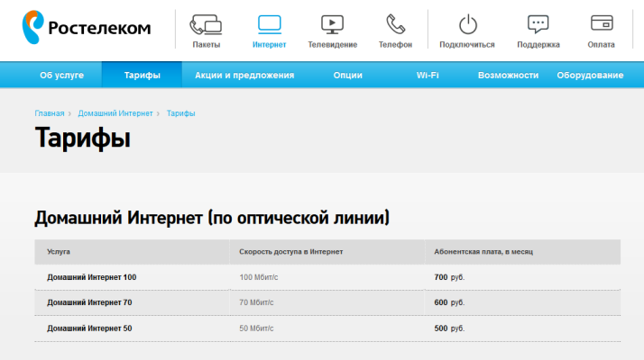Open the Телевидение TV icon
The image size is (644, 360).
(x=332, y=24)
